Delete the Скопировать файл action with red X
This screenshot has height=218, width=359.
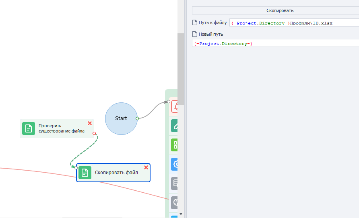point(146,167)
